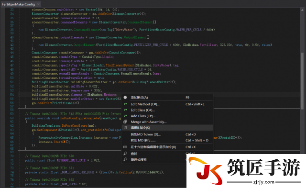This screenshot has width=306, height=188.
Task: Click 'forceAlwaysSatisfied' on line 50
Action: point(76,78)
